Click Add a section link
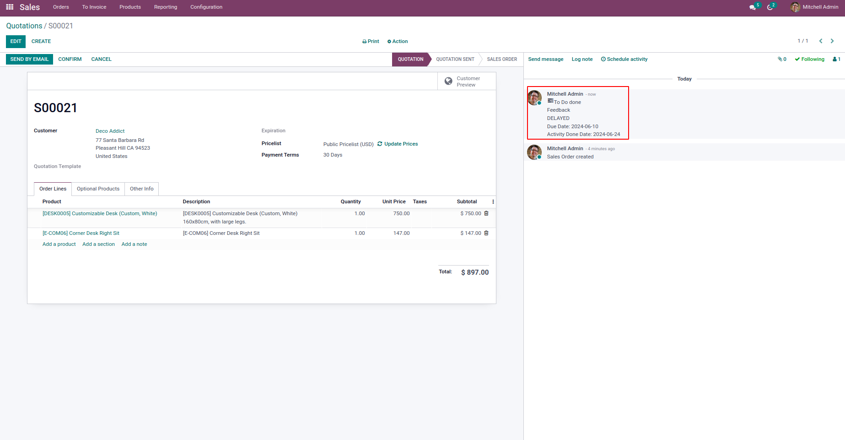Screen dimensions: 845x440 [x=98, y=244]
